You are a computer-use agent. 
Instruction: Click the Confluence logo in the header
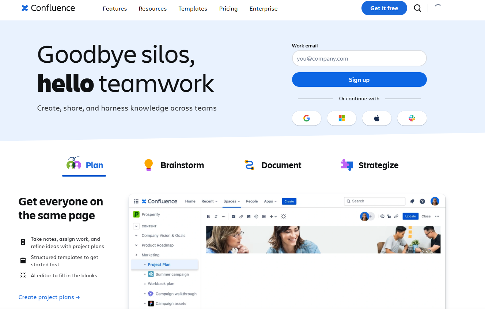point(48,8)
